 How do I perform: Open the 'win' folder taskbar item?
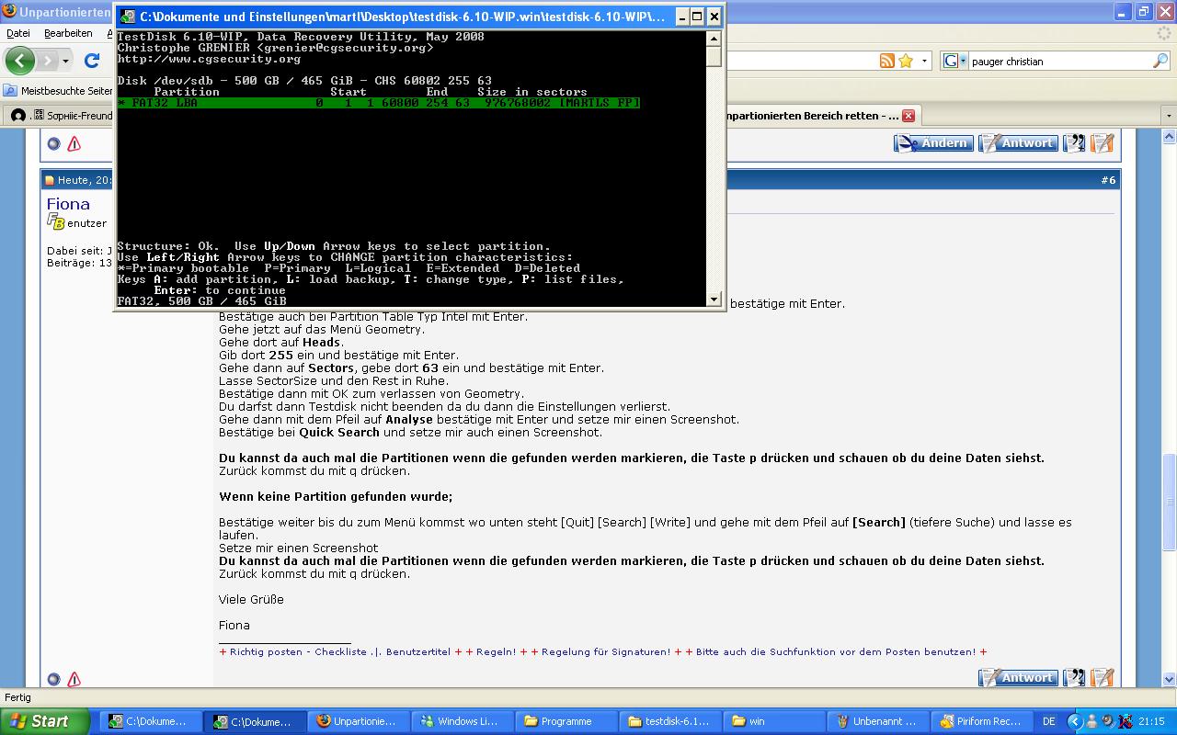click(x=775, y=721)
